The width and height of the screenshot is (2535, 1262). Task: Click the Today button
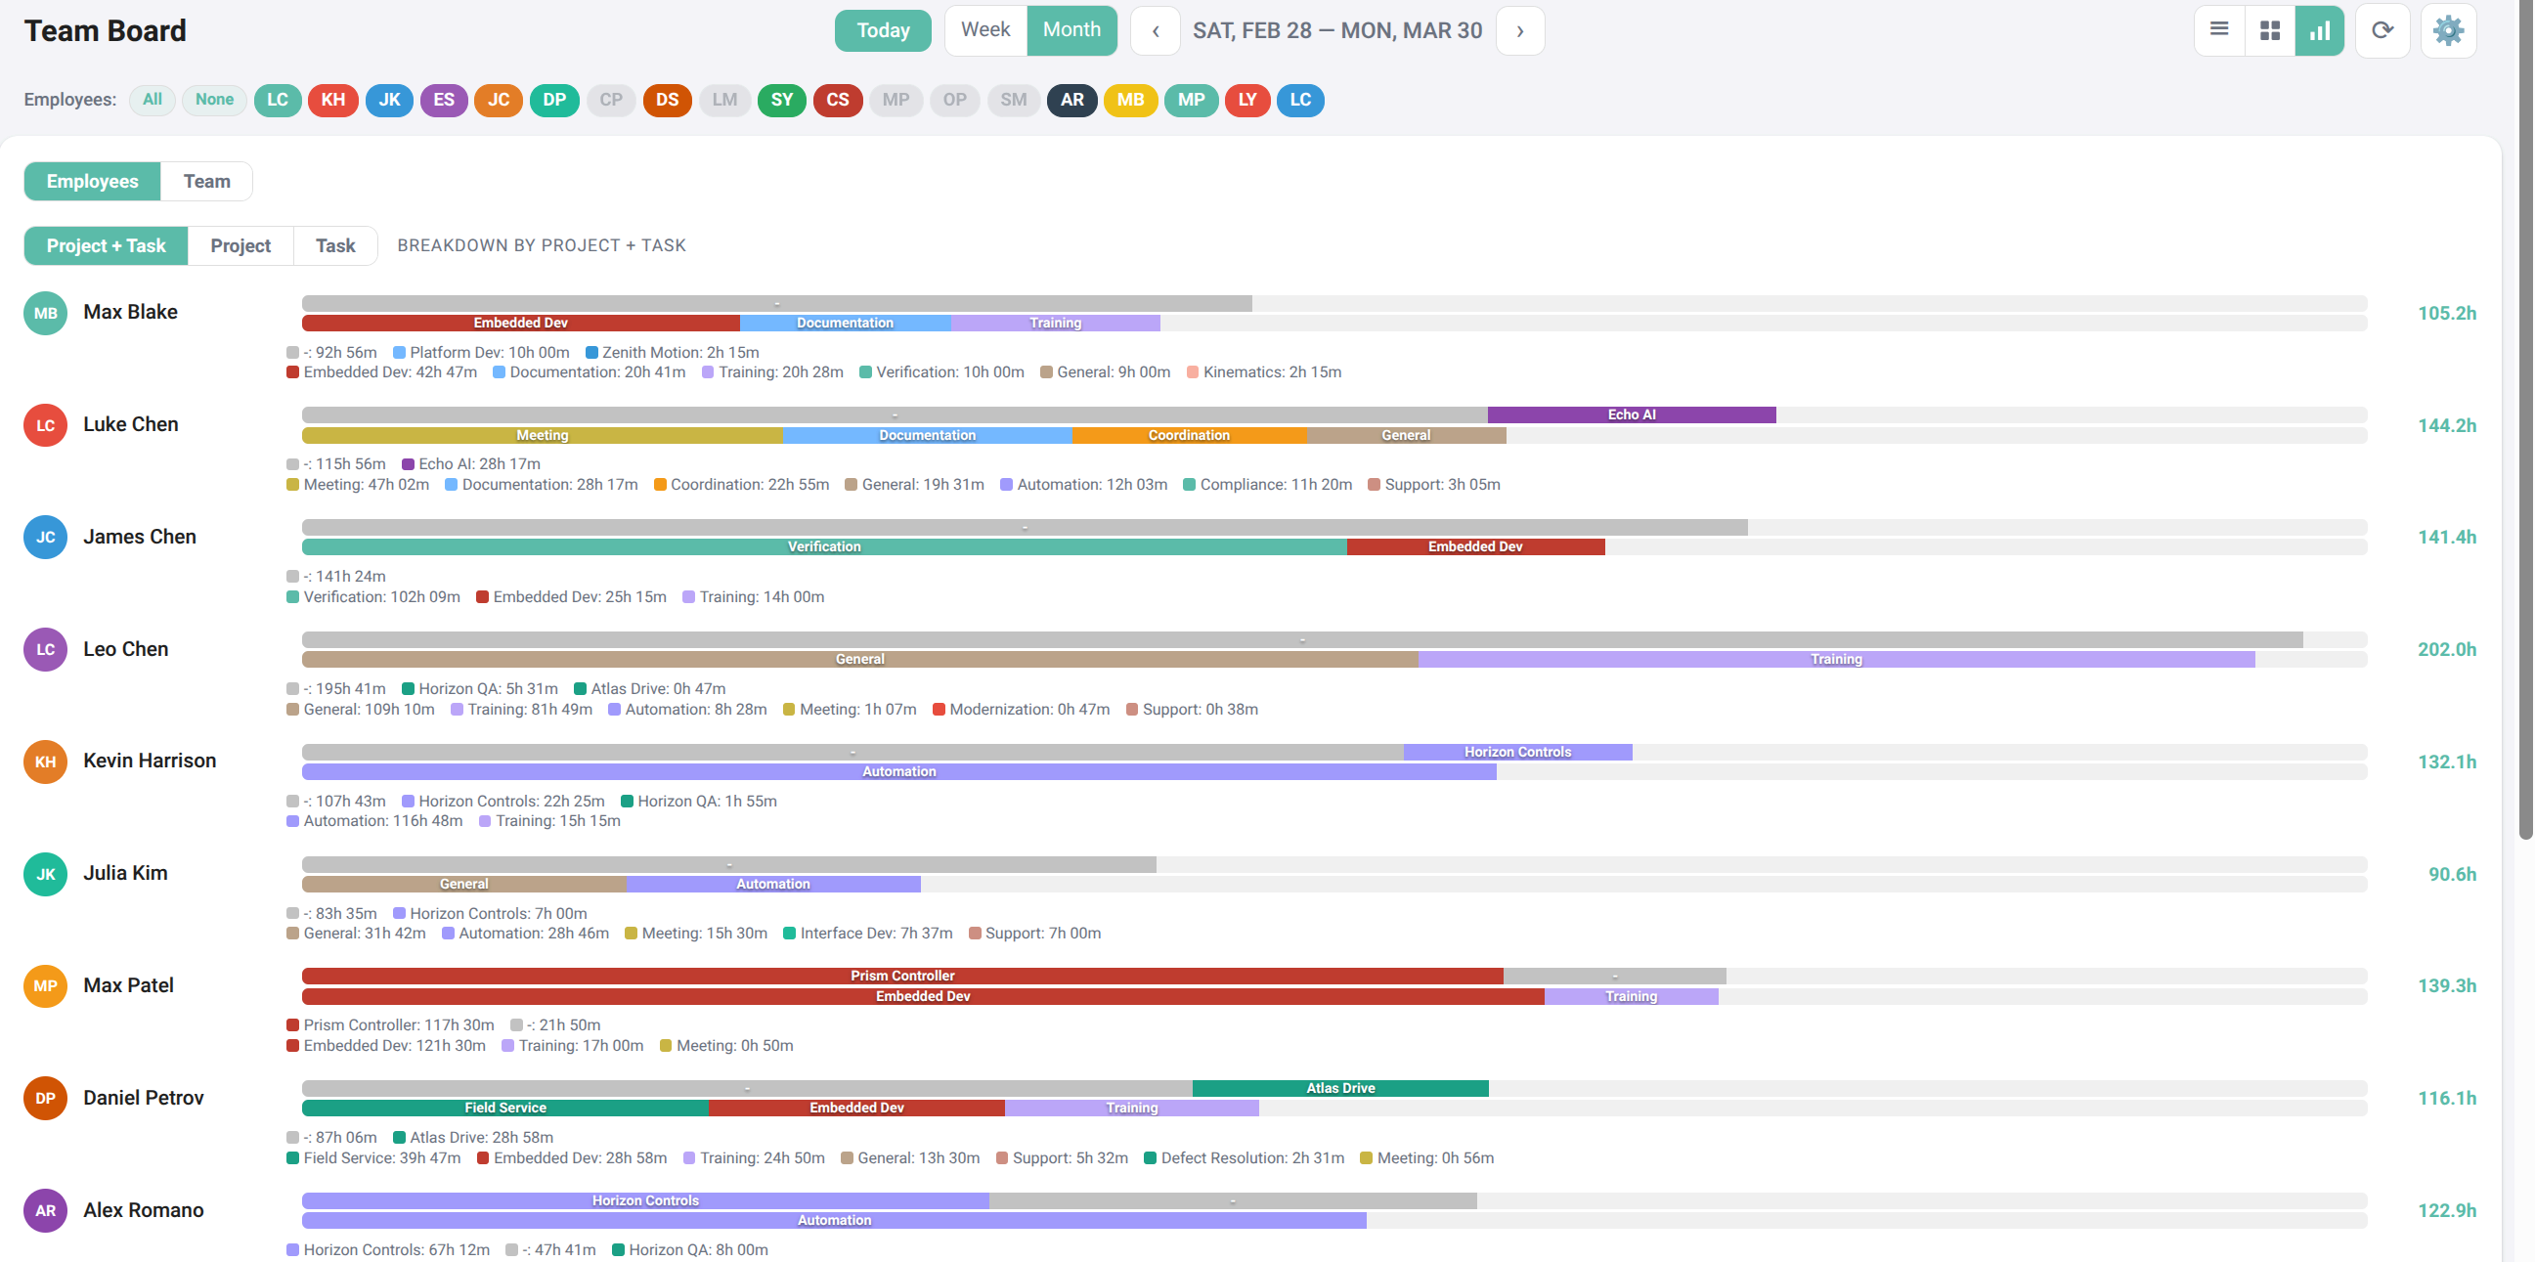tap(882, 30)
